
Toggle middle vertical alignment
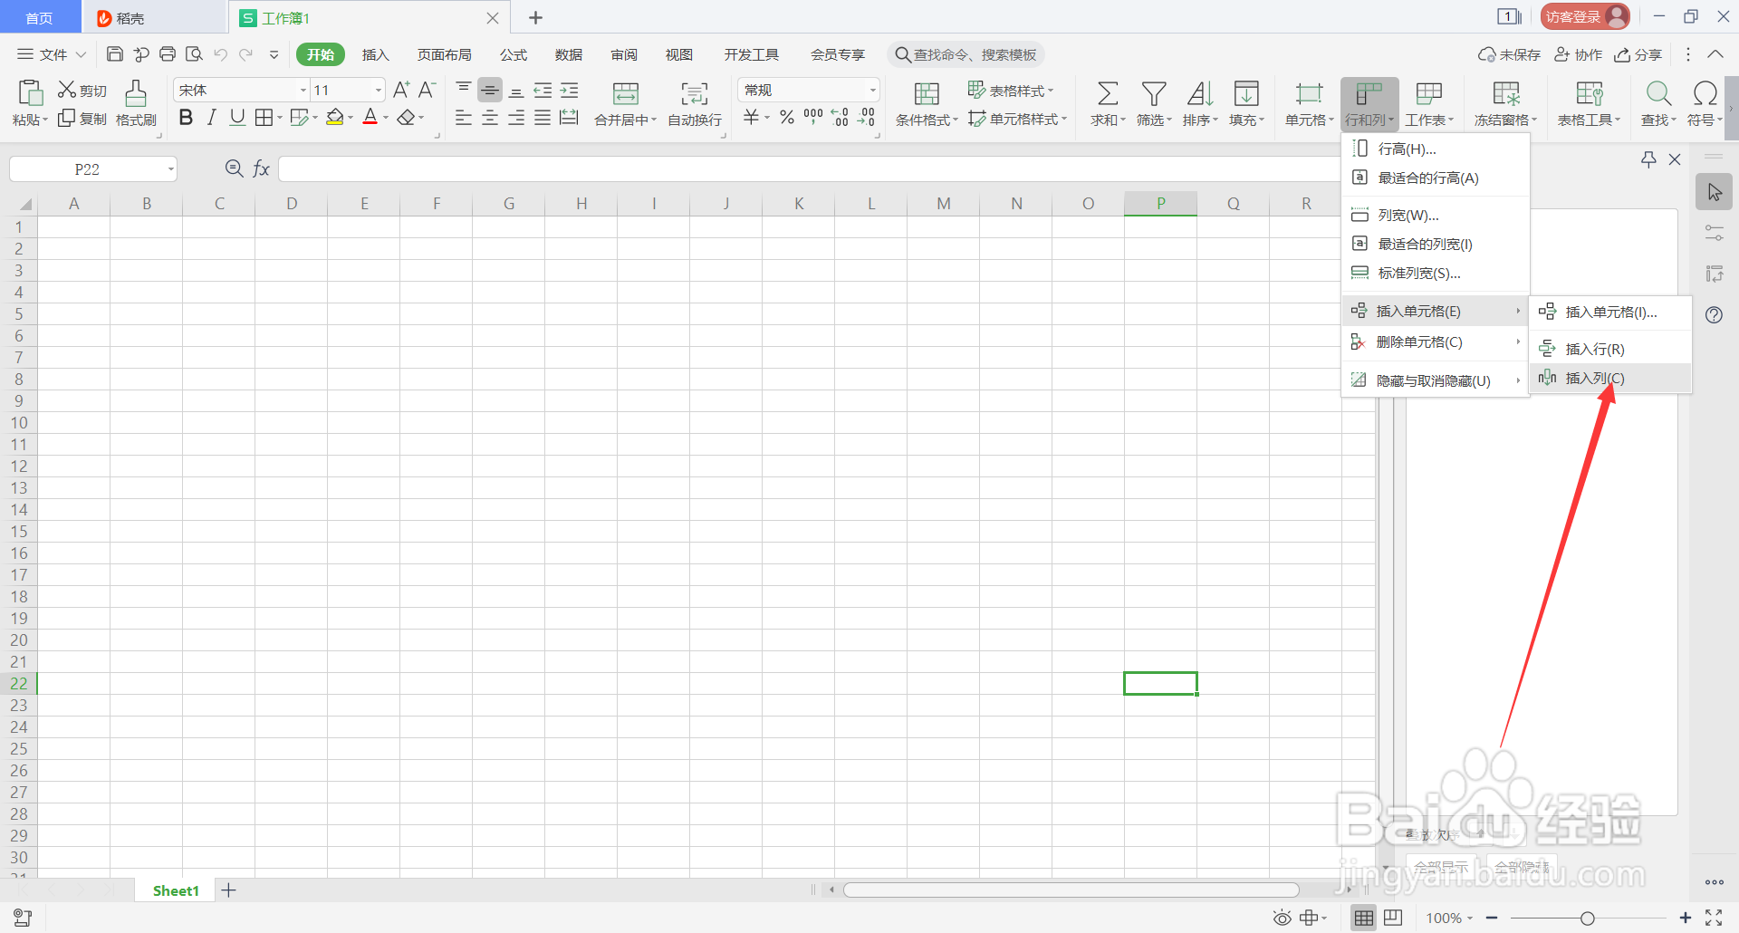pos(490,90)
